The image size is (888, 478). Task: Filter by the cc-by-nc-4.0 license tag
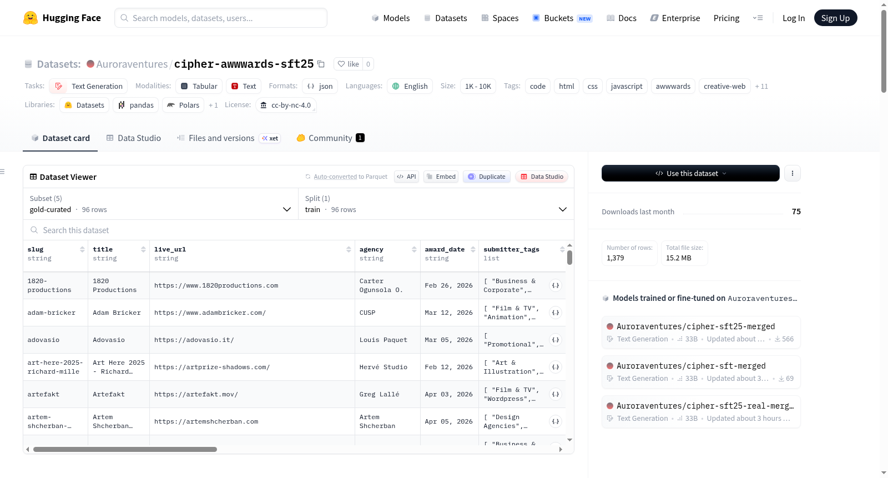tap(286, 105)
